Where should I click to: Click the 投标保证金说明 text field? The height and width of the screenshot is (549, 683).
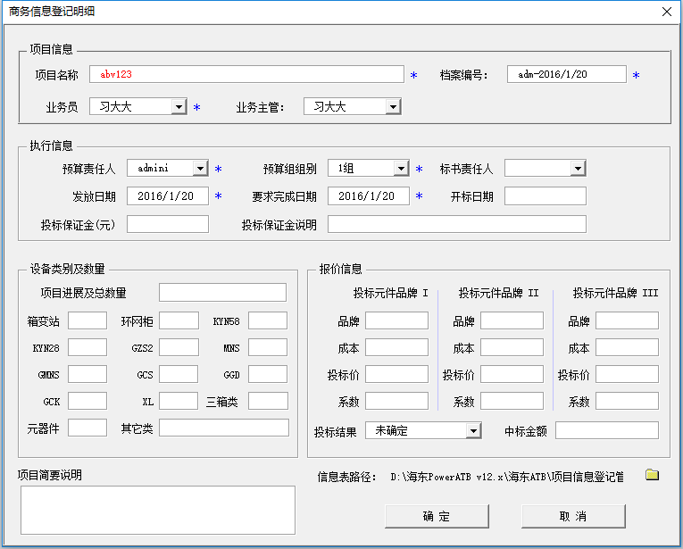456,224
